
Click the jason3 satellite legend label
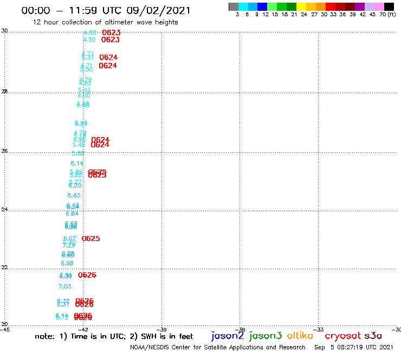(266, 336)
